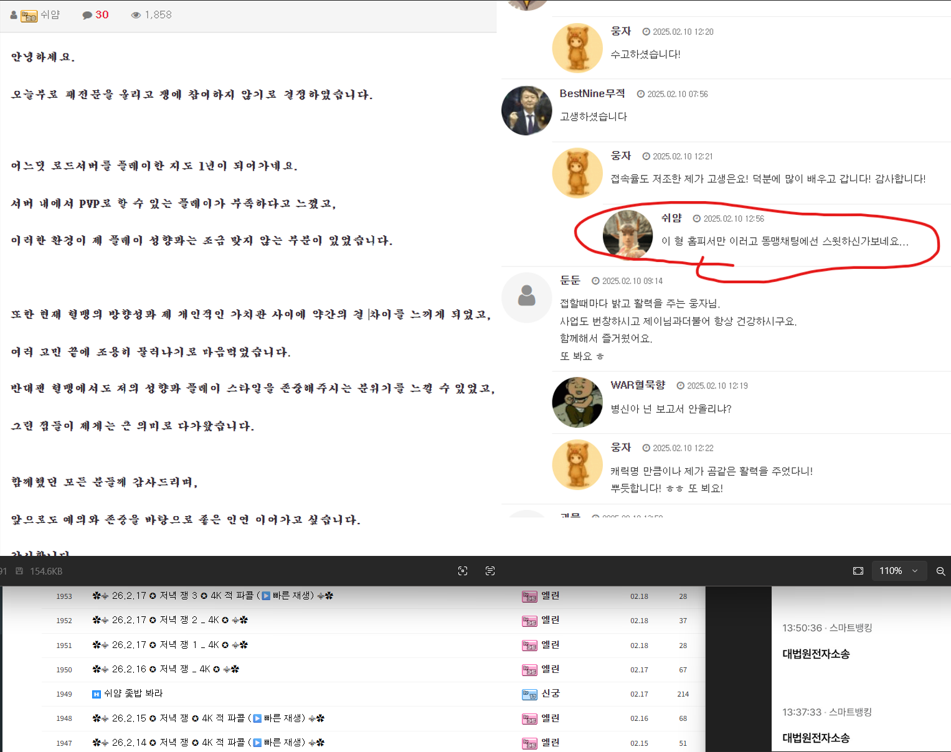Open the 110% zoom level dropdown
The height and width of the screenshot is (752, 951).
pyautogui.click(x=897, y=571)
